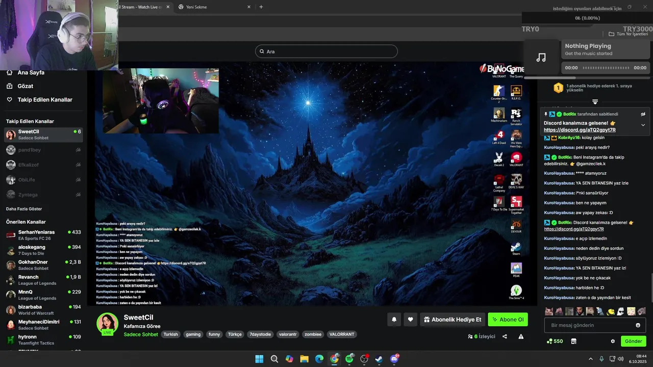Viewport: 653px width, 367px height.
Task: Open SerhanYeniaras recommended channel
Action: tap(43, 235)
